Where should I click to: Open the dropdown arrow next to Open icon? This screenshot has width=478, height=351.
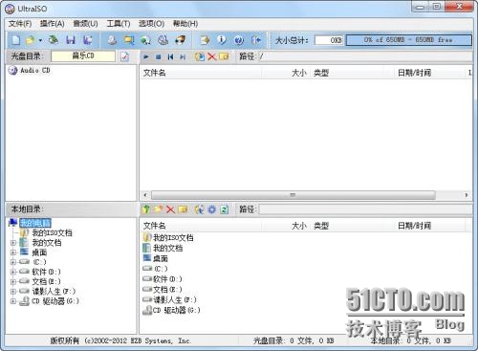[40, 40]
